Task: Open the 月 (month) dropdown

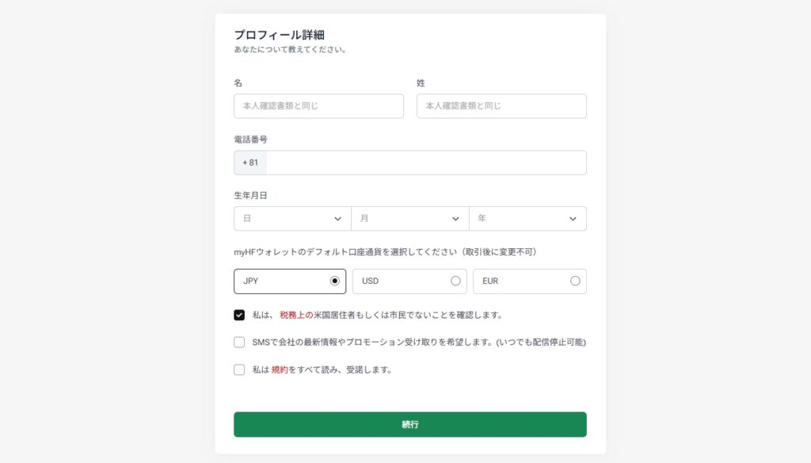Action: pos(409,219)
